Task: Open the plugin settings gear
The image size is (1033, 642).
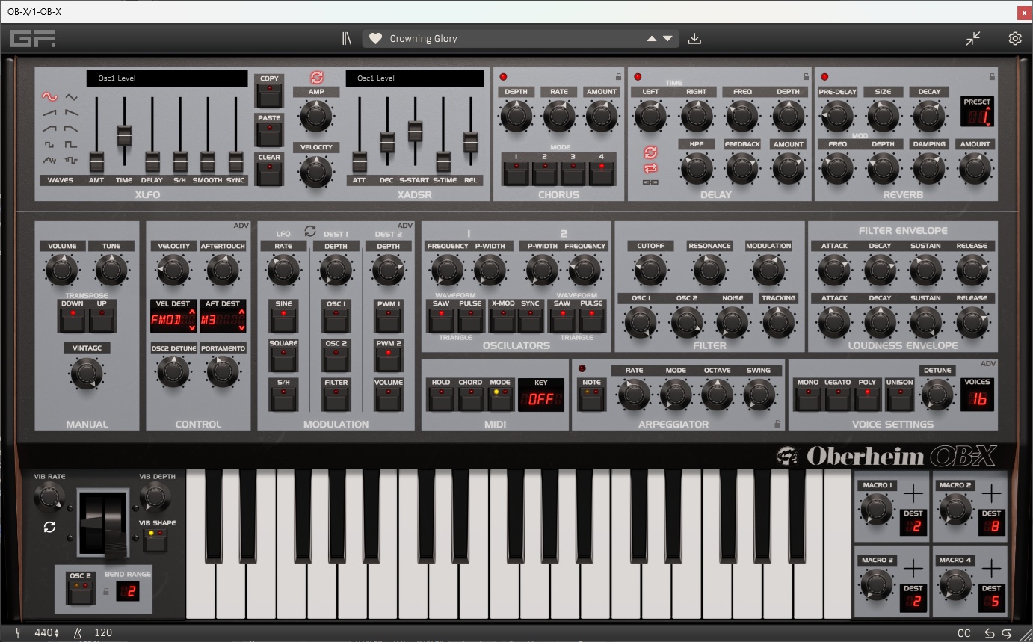Action: pos(1014,38)
